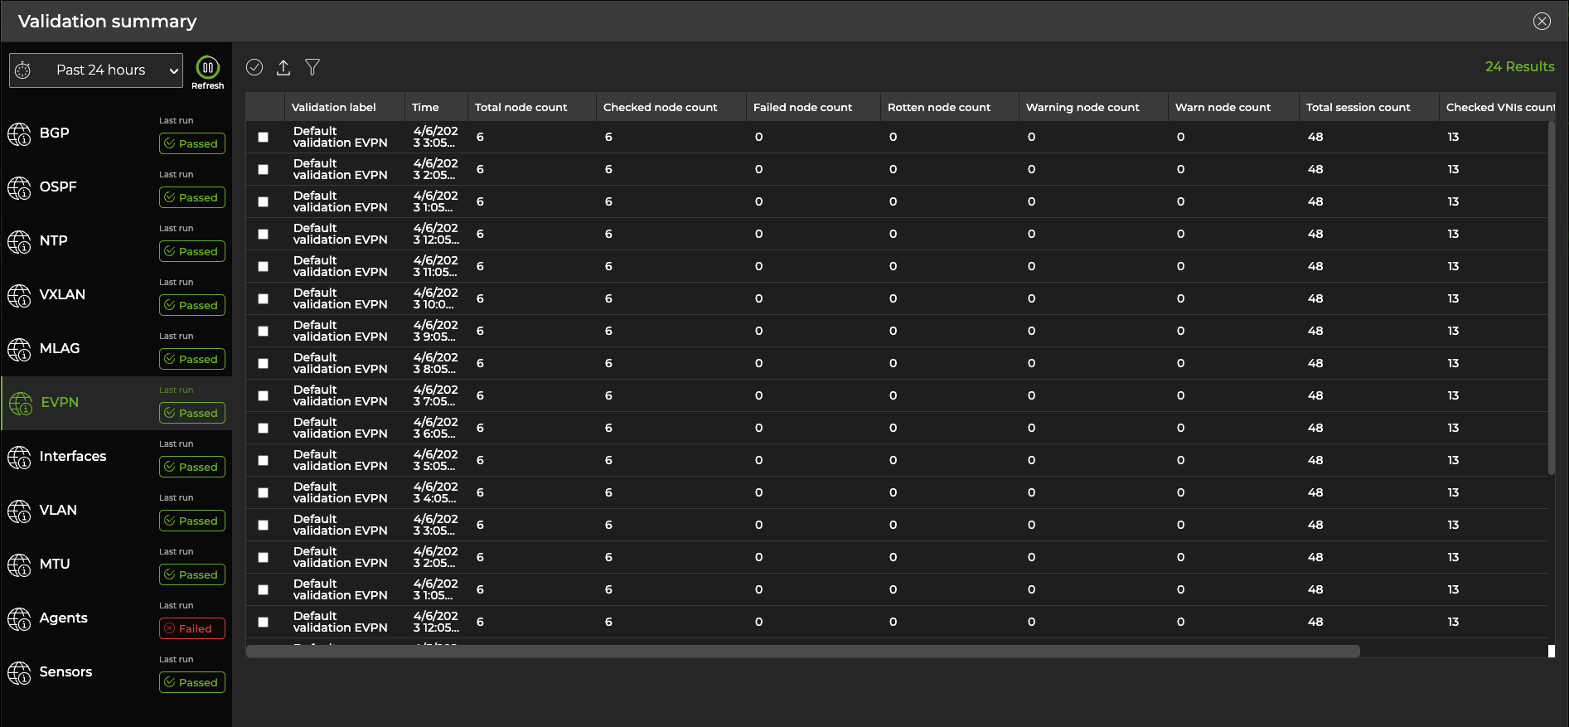This screenshot has height=727, width=1569.
Task: Tick the checkbox for the 9:05 row
Action: 264,332
